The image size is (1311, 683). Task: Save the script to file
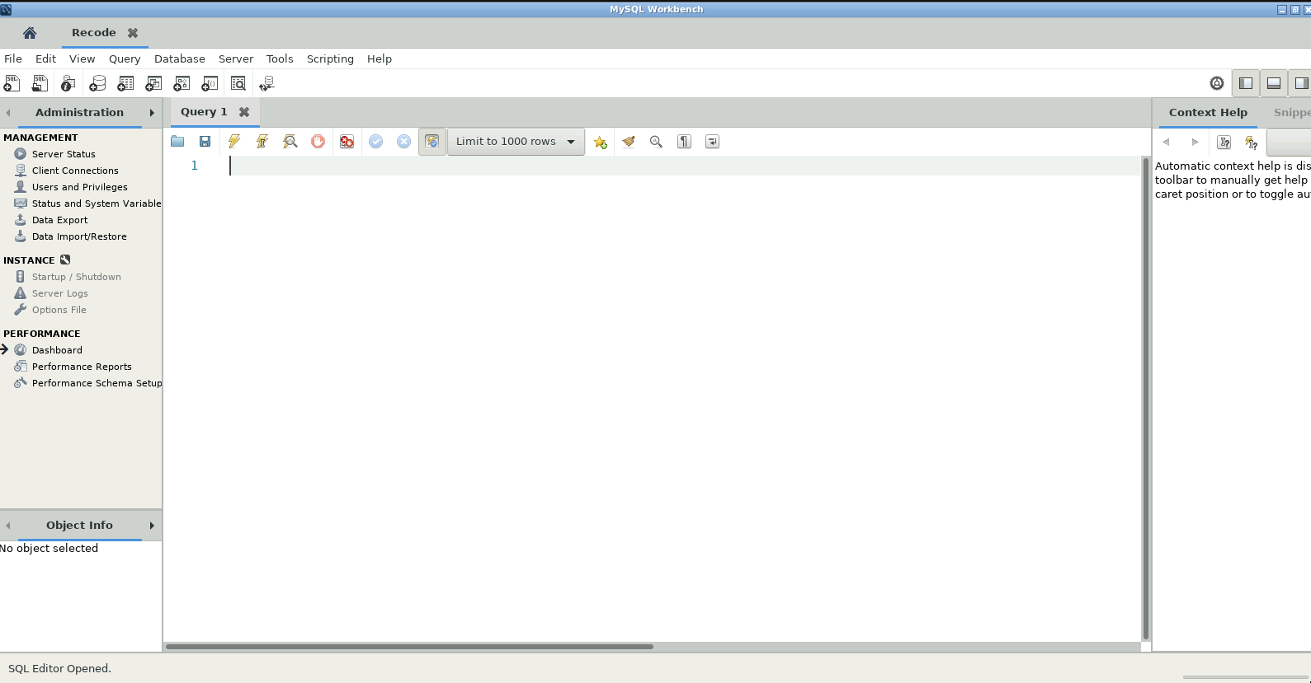(x=205, y=142)
